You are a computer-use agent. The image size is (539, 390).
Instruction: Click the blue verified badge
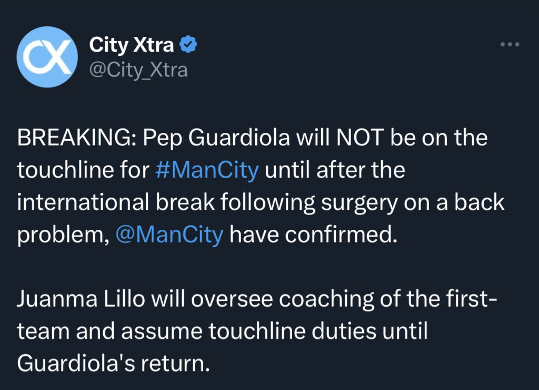tap(189, 45)
